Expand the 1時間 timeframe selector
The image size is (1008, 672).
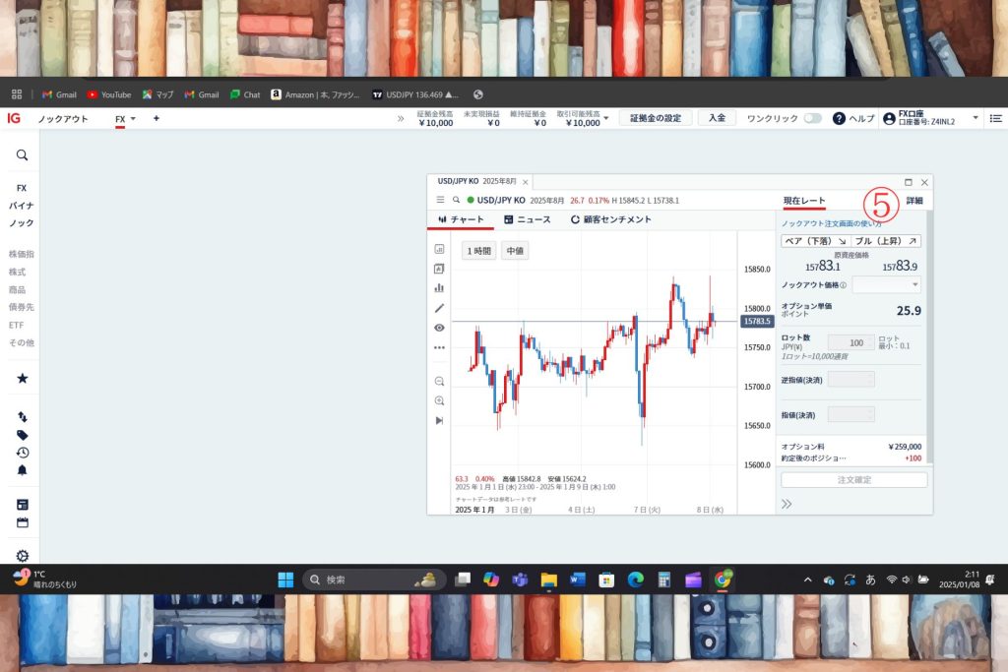[x=477, y=251]
